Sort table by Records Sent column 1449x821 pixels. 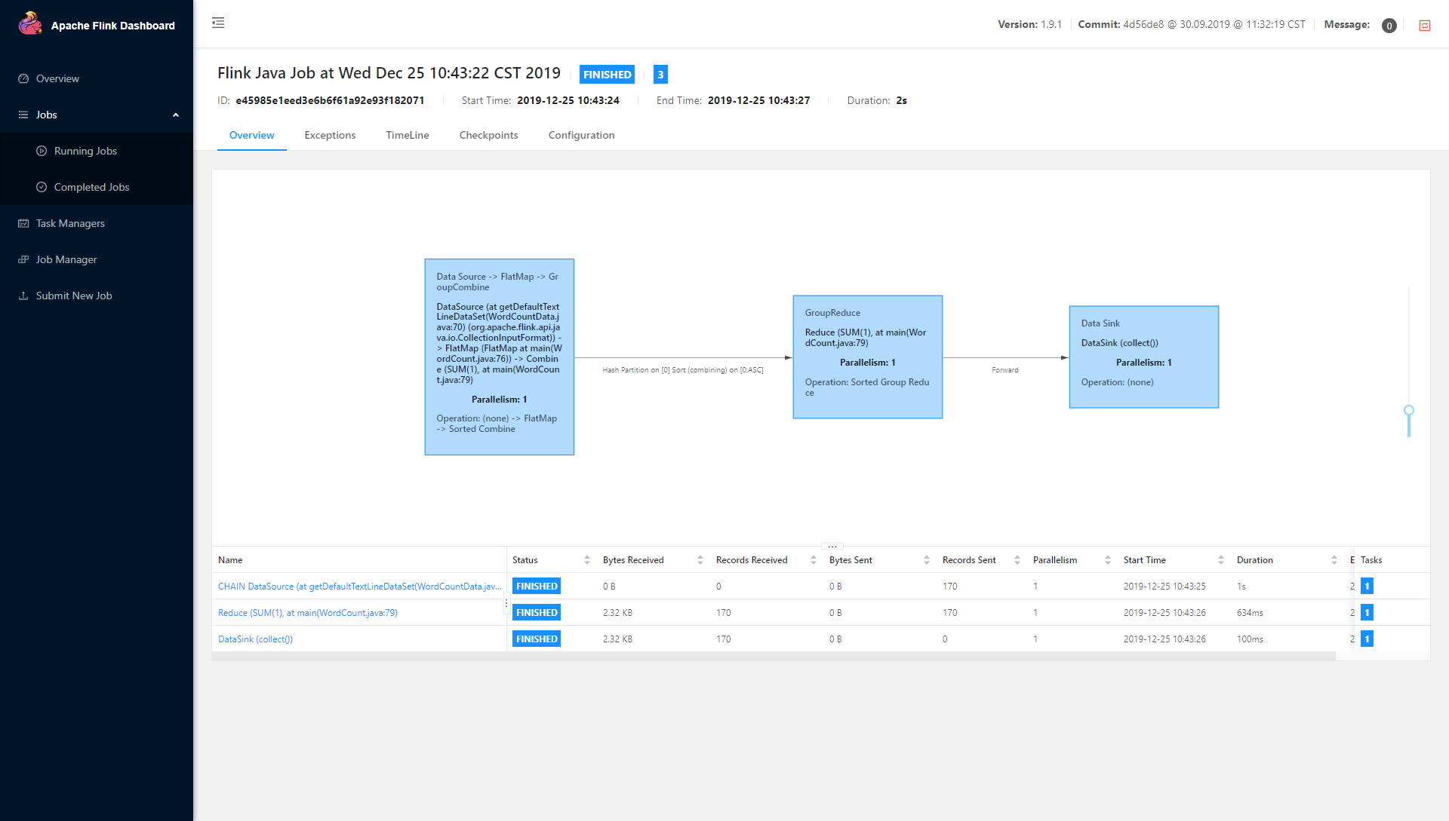[1017, 560]
